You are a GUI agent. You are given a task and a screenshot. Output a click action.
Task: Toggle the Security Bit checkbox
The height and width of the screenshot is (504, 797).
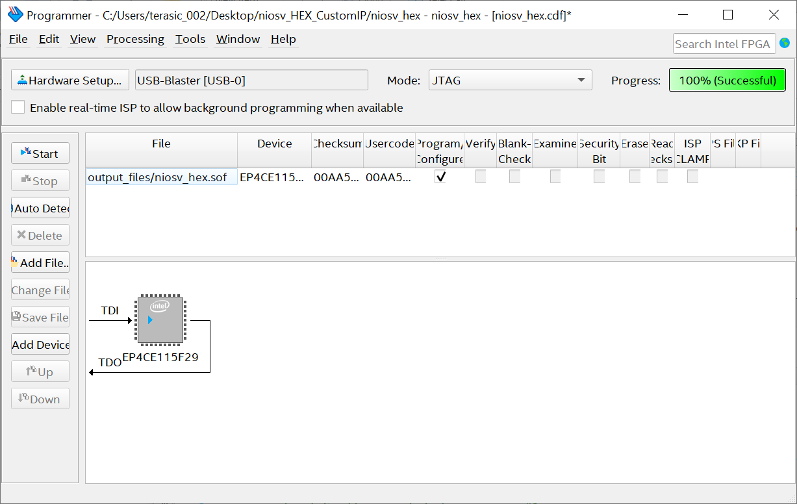point(599,177)
